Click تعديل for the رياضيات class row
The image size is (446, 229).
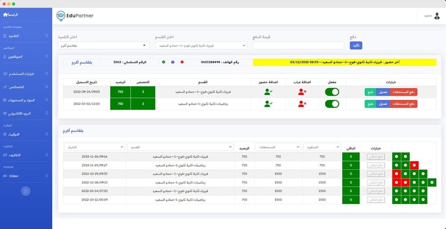[x=383, y=104]
